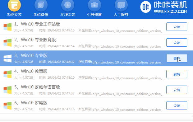
Task: Open the 系统安装 tab icon
Action: [x=14, y=5]
